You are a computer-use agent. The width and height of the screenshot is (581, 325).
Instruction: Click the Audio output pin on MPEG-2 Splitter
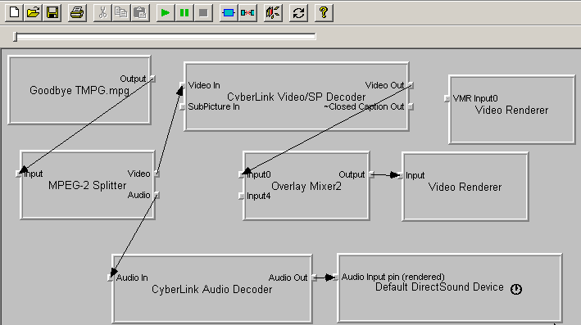(157, 195)
